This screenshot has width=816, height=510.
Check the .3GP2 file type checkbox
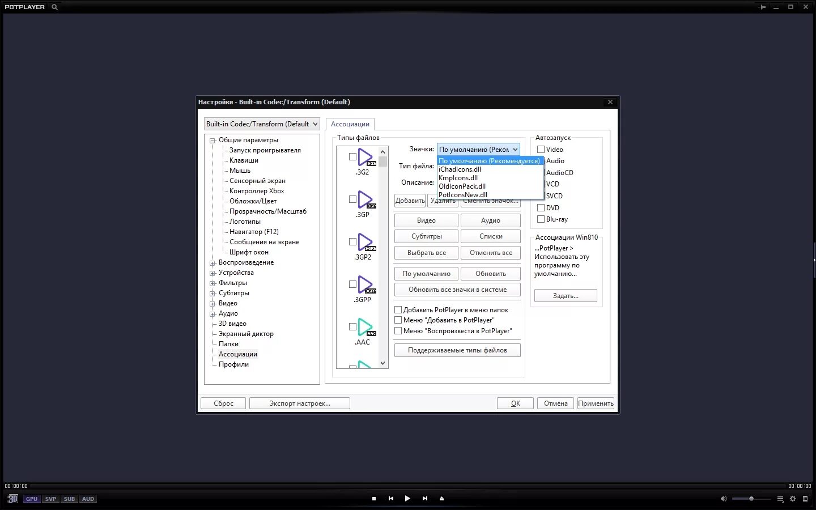pos(352,242)
